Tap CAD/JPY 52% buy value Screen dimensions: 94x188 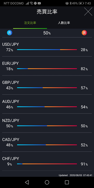pyautogui.click(x=84, y=145)
